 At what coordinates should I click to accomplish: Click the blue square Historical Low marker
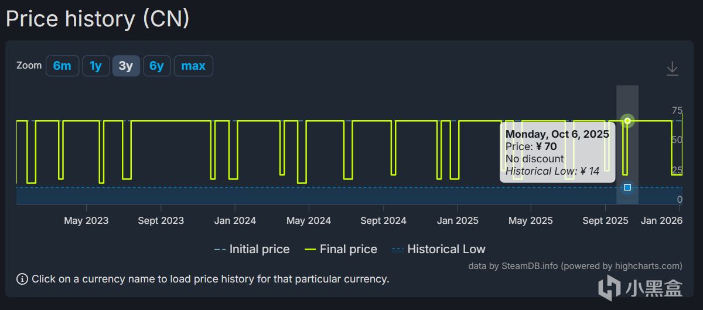[627, 188]
